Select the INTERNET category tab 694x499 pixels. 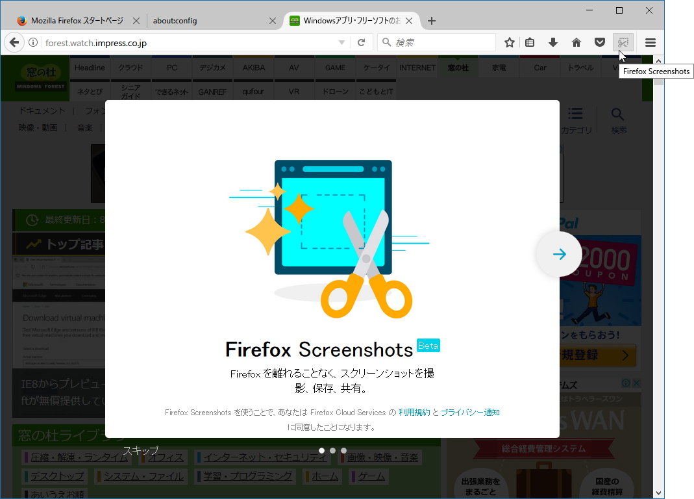tap(417, 66)
